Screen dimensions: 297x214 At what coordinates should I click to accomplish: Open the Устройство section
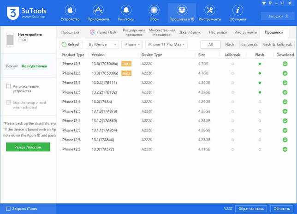tap(70, 13)
